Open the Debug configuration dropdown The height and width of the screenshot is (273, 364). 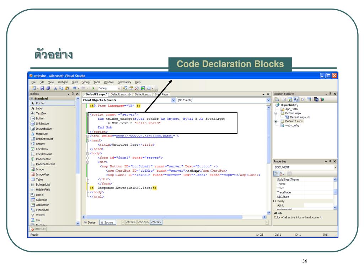tap(119, 89)
